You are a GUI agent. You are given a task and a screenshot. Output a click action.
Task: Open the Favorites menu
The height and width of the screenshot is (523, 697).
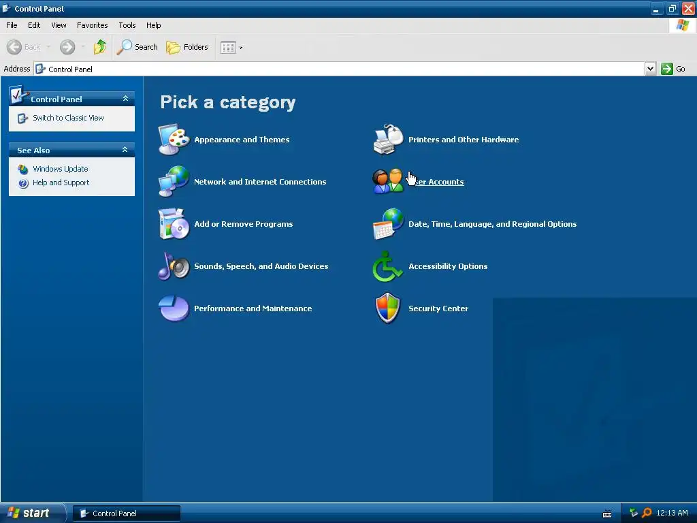(93, 25)
